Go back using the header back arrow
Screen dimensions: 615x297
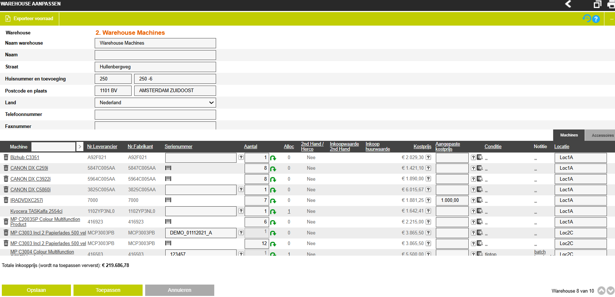568,4
